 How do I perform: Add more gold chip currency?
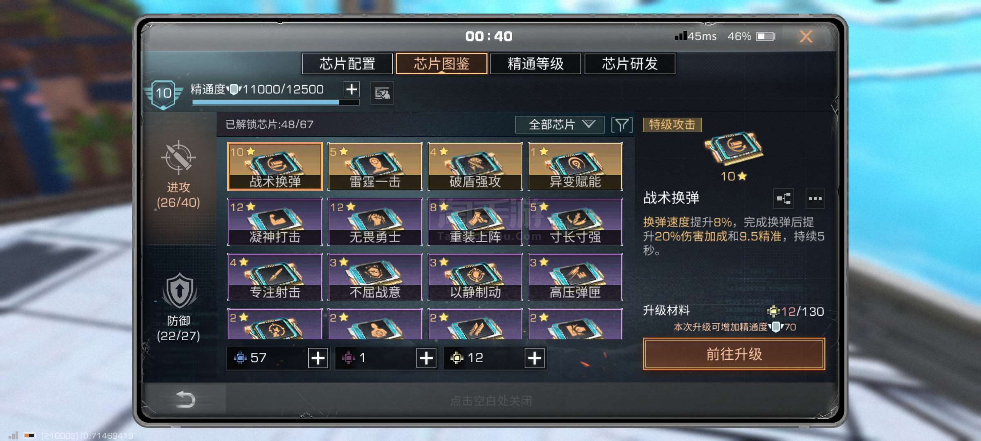[535, 358]
